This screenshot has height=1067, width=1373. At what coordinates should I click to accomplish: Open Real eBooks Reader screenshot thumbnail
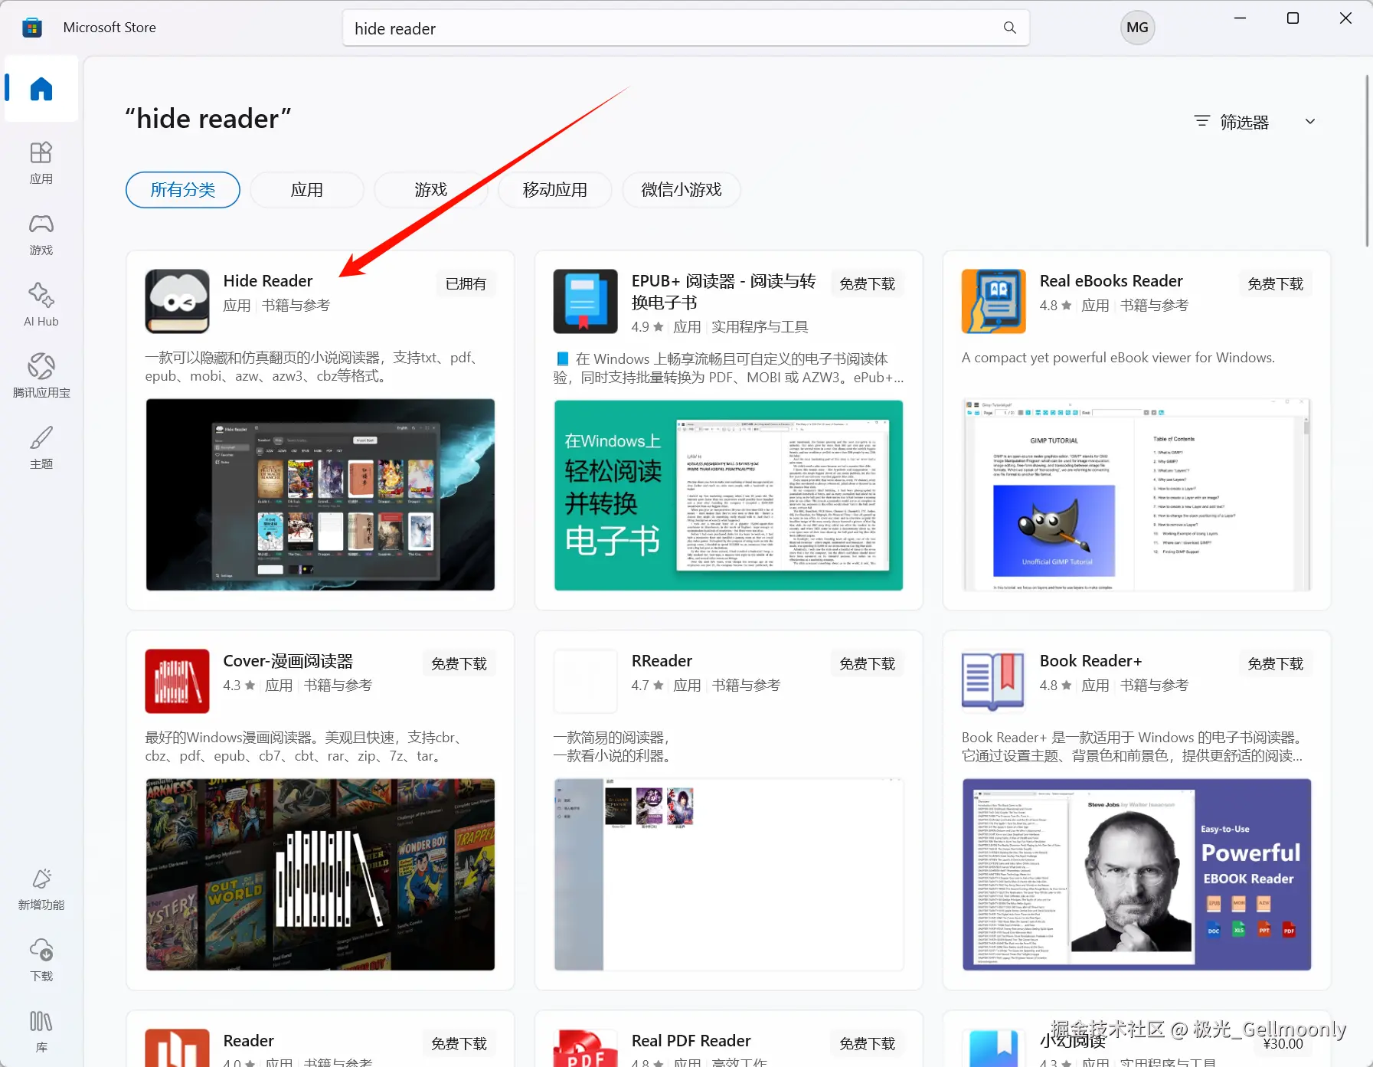point(1137,494)
